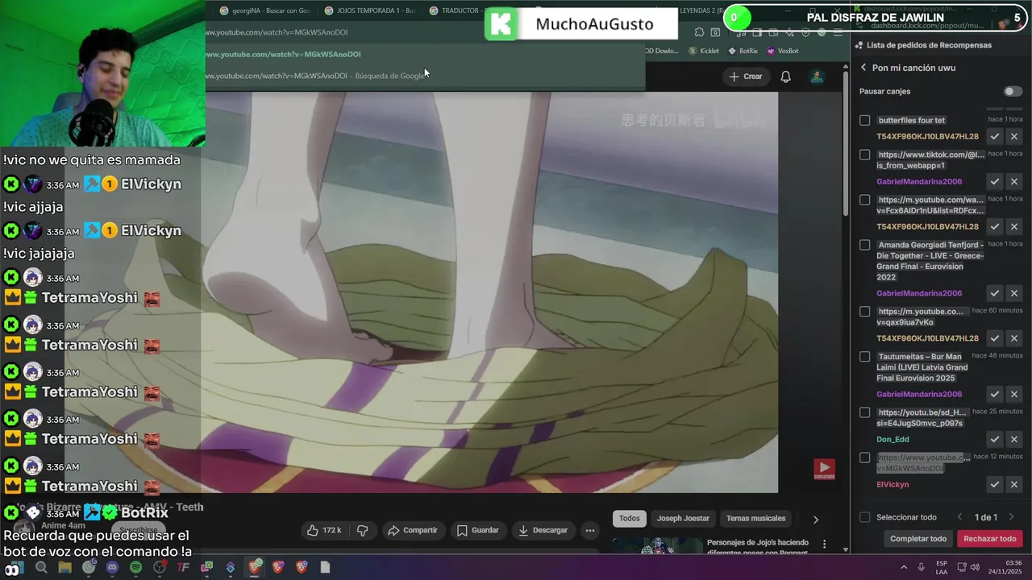Reject the Fcx6AIDr1nU YouTube request X

1014,227
